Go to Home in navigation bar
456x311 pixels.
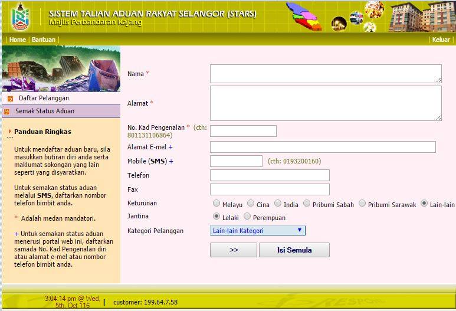pyautogui.click(x=18, y=40)
